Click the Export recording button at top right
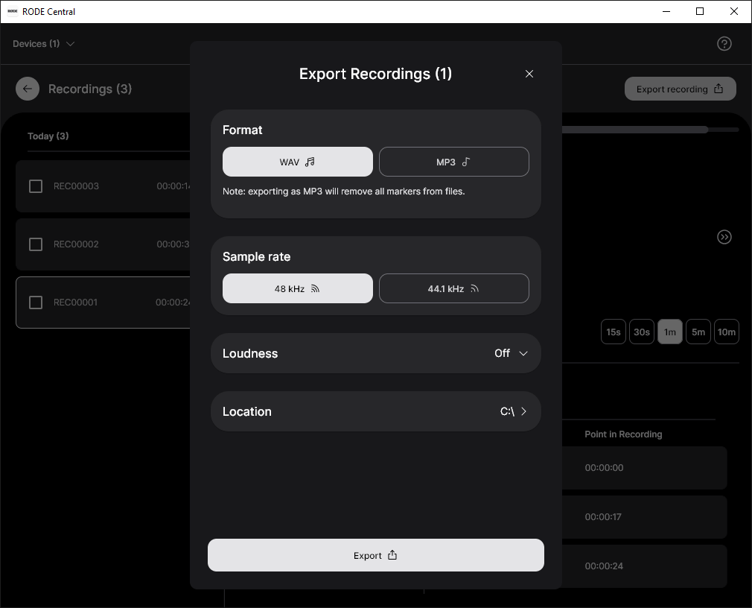Image resolution: width=752 pixels, height=608 pixels. pos(680,89)
